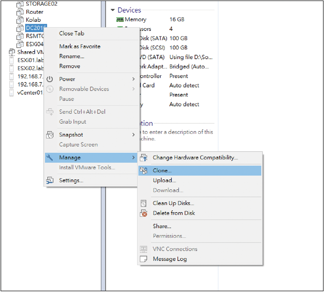Click the Clean Up Disks icon
The image size is (324, 293).
pyautogui.click(x=144, y=203)
